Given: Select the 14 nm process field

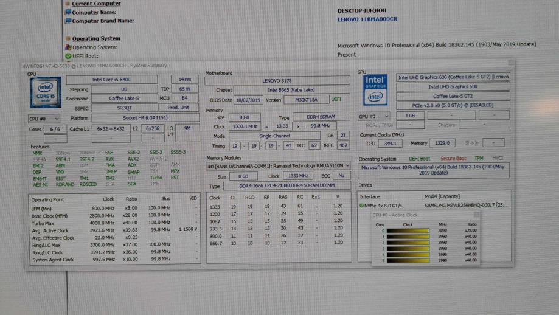Looking at the screenshot, I should [x=185, y=80].
